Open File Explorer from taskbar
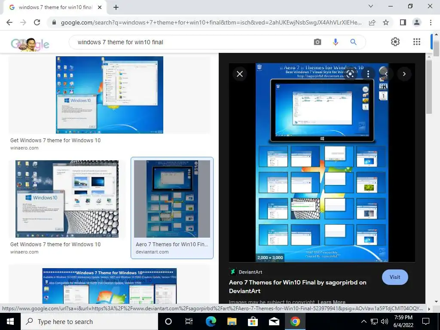Image resolution: width=440 pixels, height=330 pixels. [232, 321]
